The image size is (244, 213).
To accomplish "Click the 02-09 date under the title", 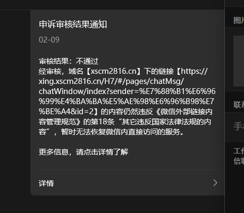I will click(x=49, y=40).
